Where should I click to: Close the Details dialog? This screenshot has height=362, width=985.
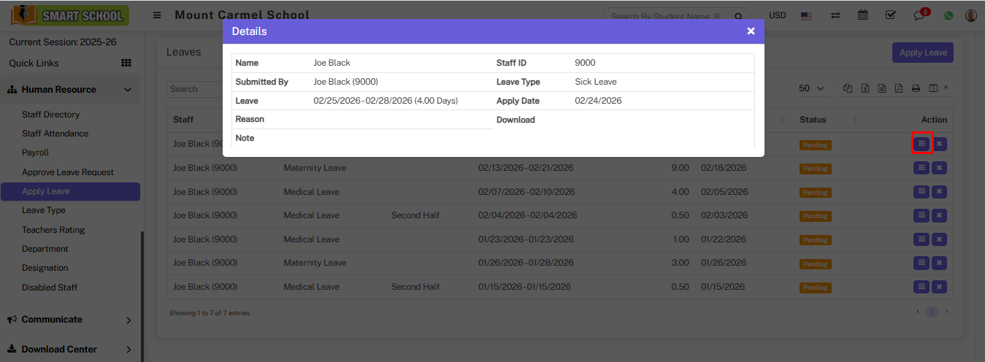click(x=751, y=31)
